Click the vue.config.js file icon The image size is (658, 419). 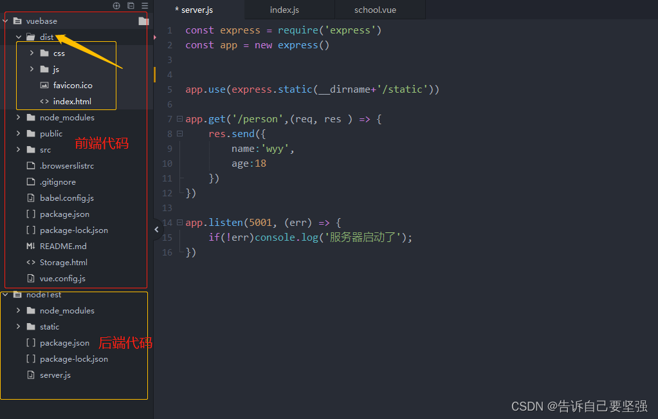(x=31, y=278)
